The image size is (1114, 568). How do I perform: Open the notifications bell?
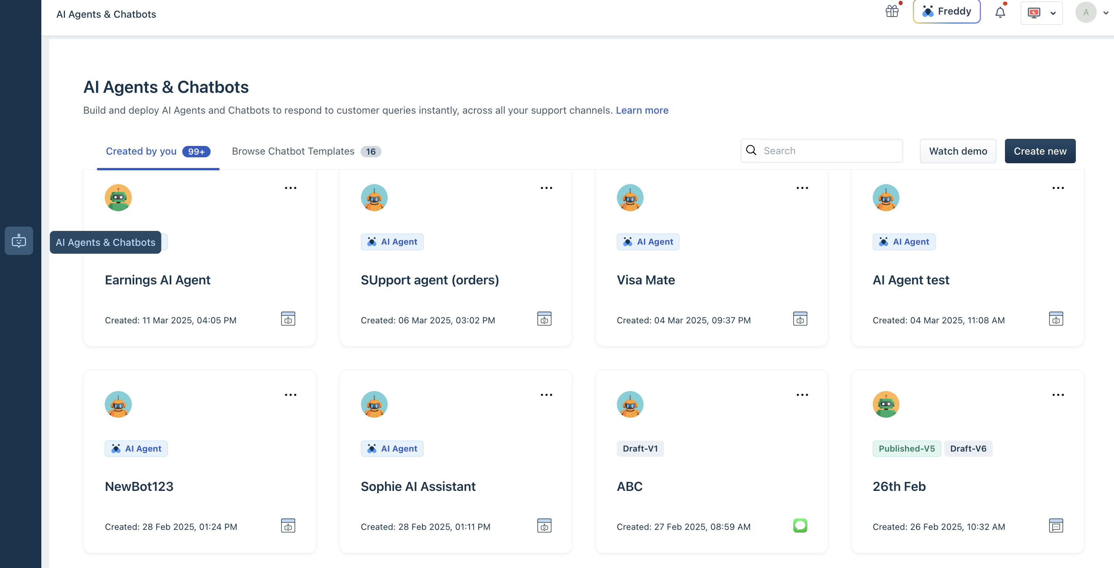tap(1000, 12)
